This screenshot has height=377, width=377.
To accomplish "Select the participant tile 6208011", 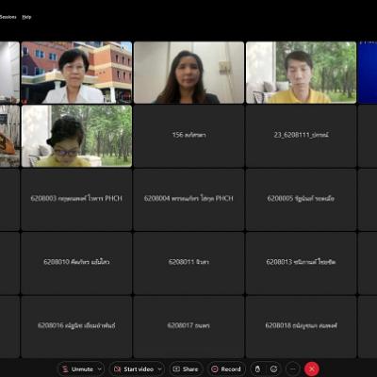I will pos(188,263).
